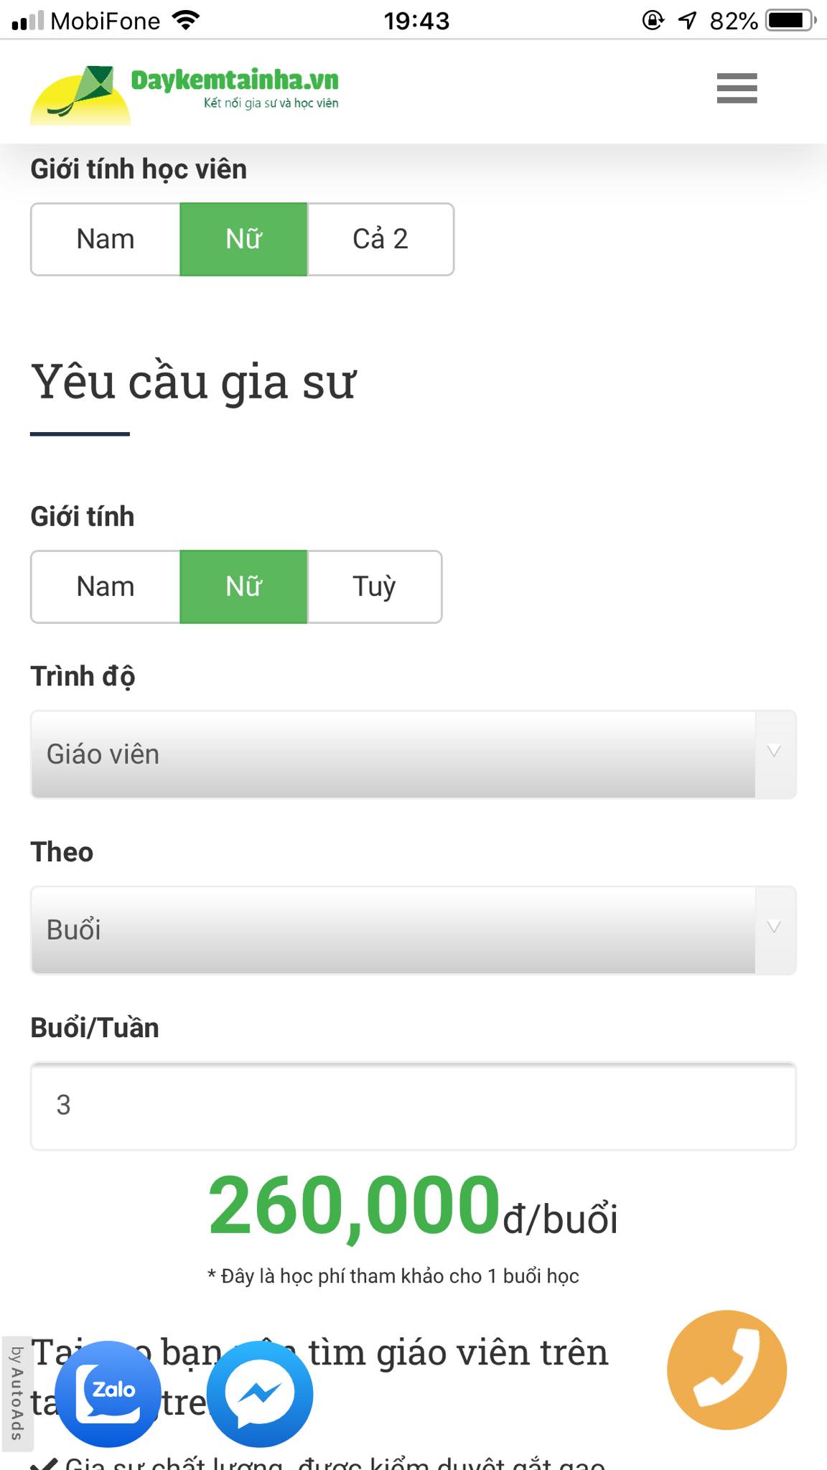Tap the Daykemtainha.vn site title text
827x1470 pixels.
(x=235, y=80)
